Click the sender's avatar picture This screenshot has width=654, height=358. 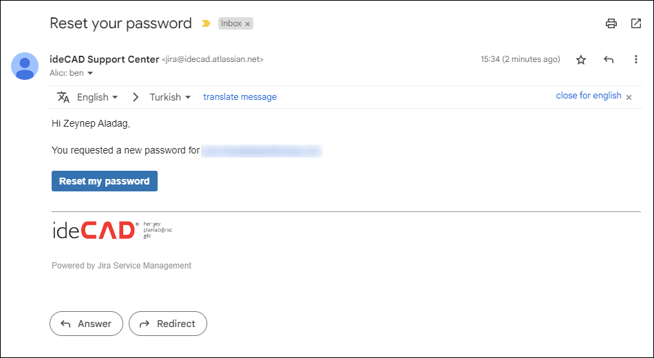[25, 66]
